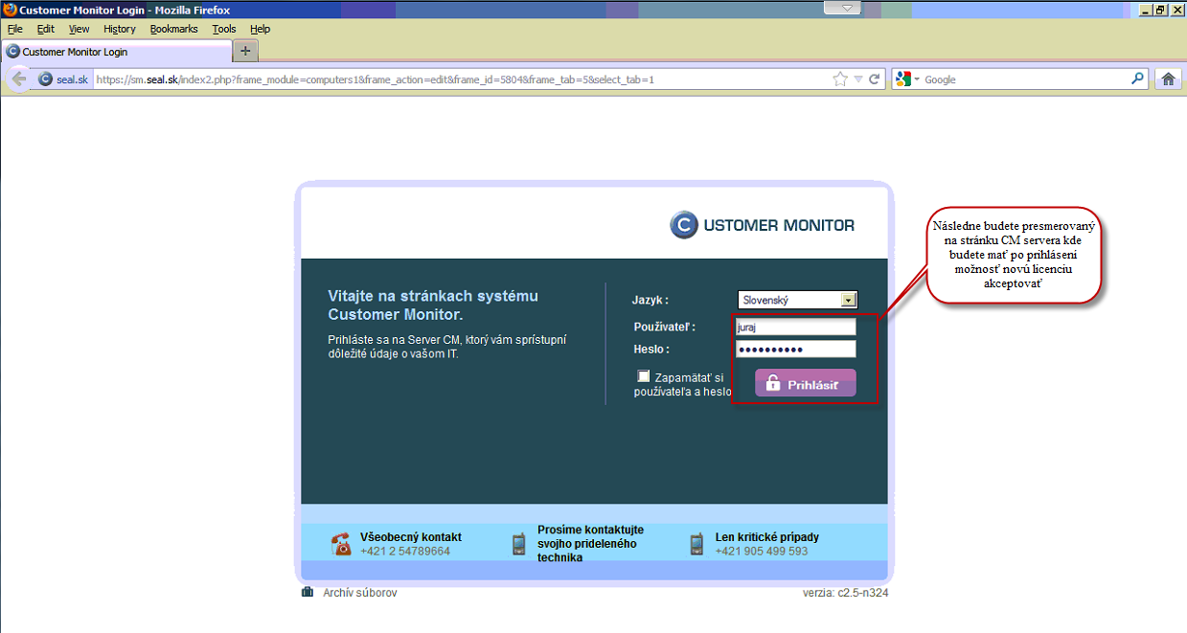Viewport: 1187px width, 633px height.
Task: Open the History menu
Action: click(120, 29)
